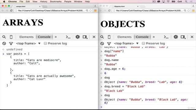Bookmark the Objects.html page with the star

click(x=189, y=11)
